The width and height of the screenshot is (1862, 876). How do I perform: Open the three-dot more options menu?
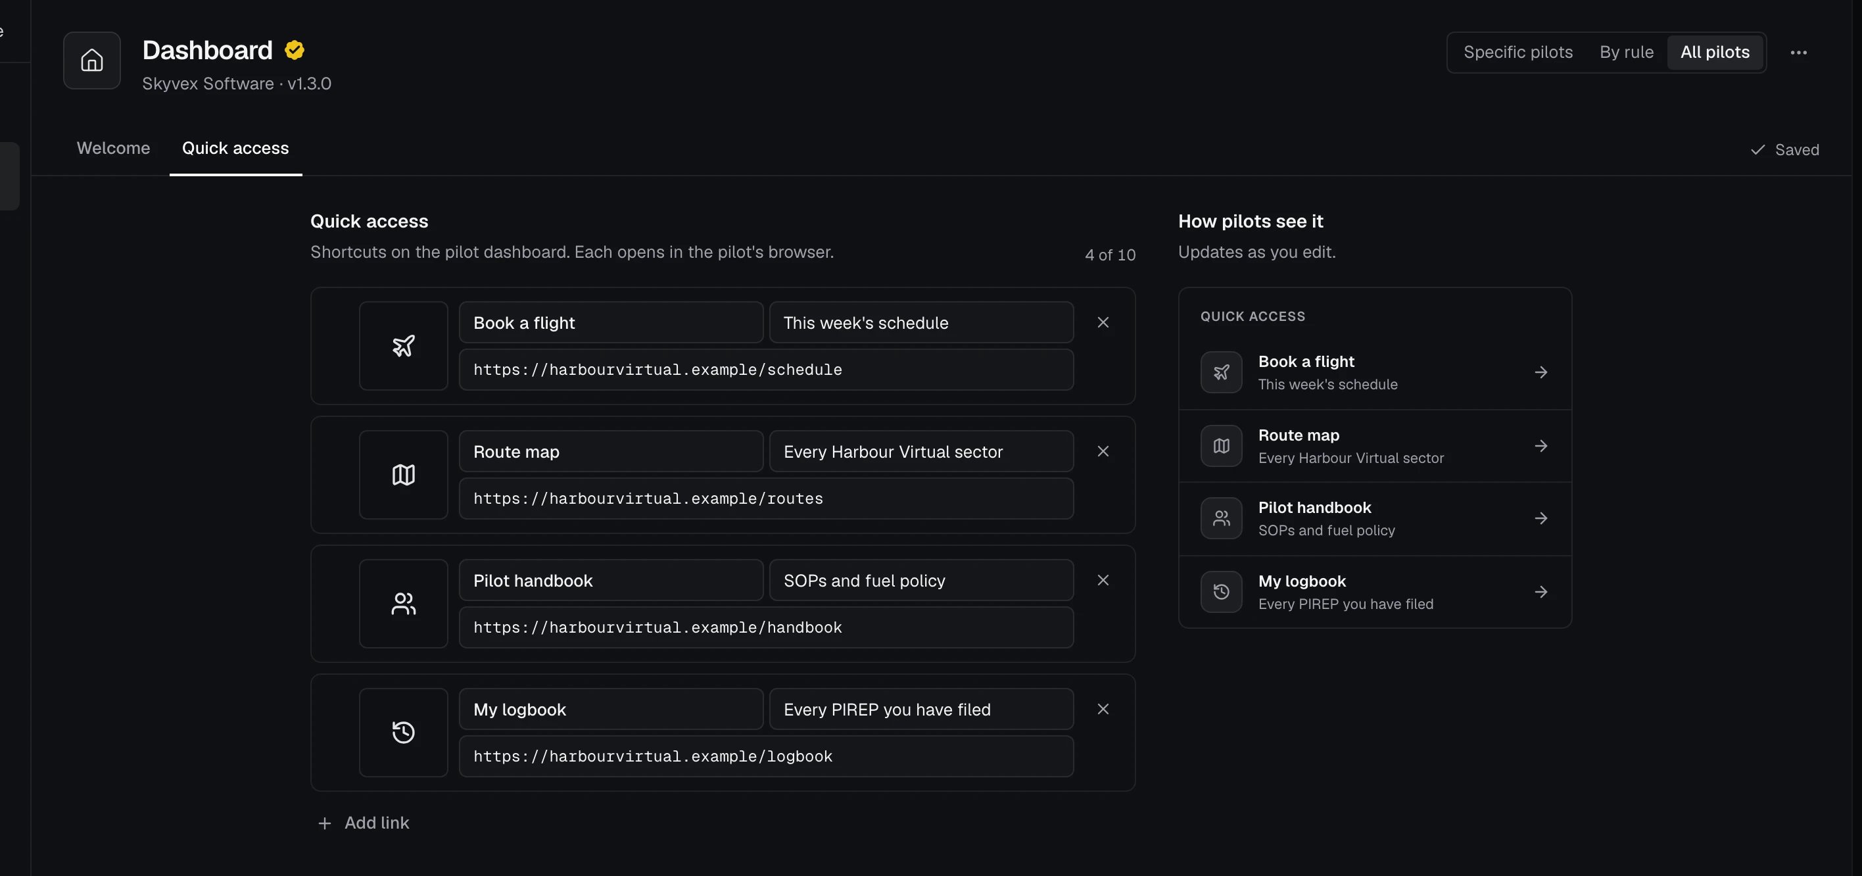1798,52
